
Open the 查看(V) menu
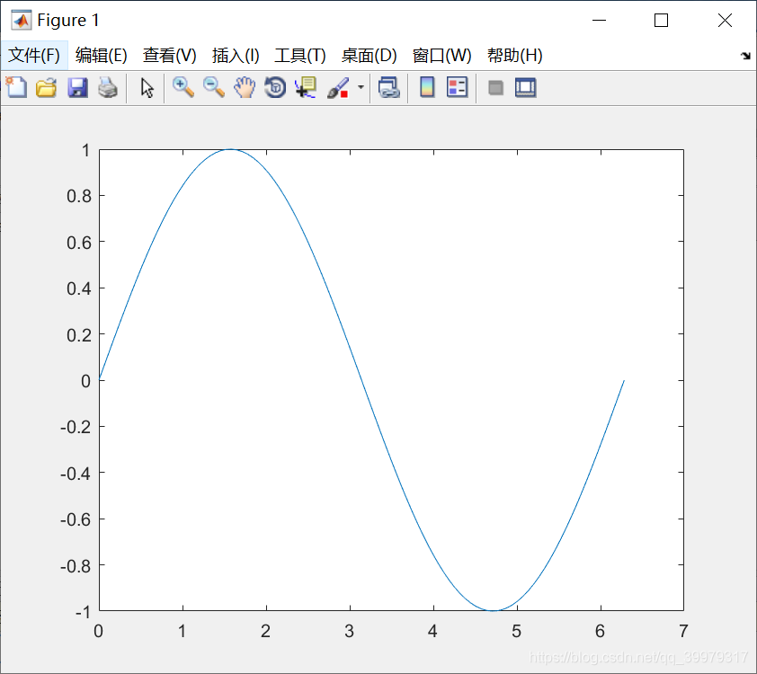[169, 56]
